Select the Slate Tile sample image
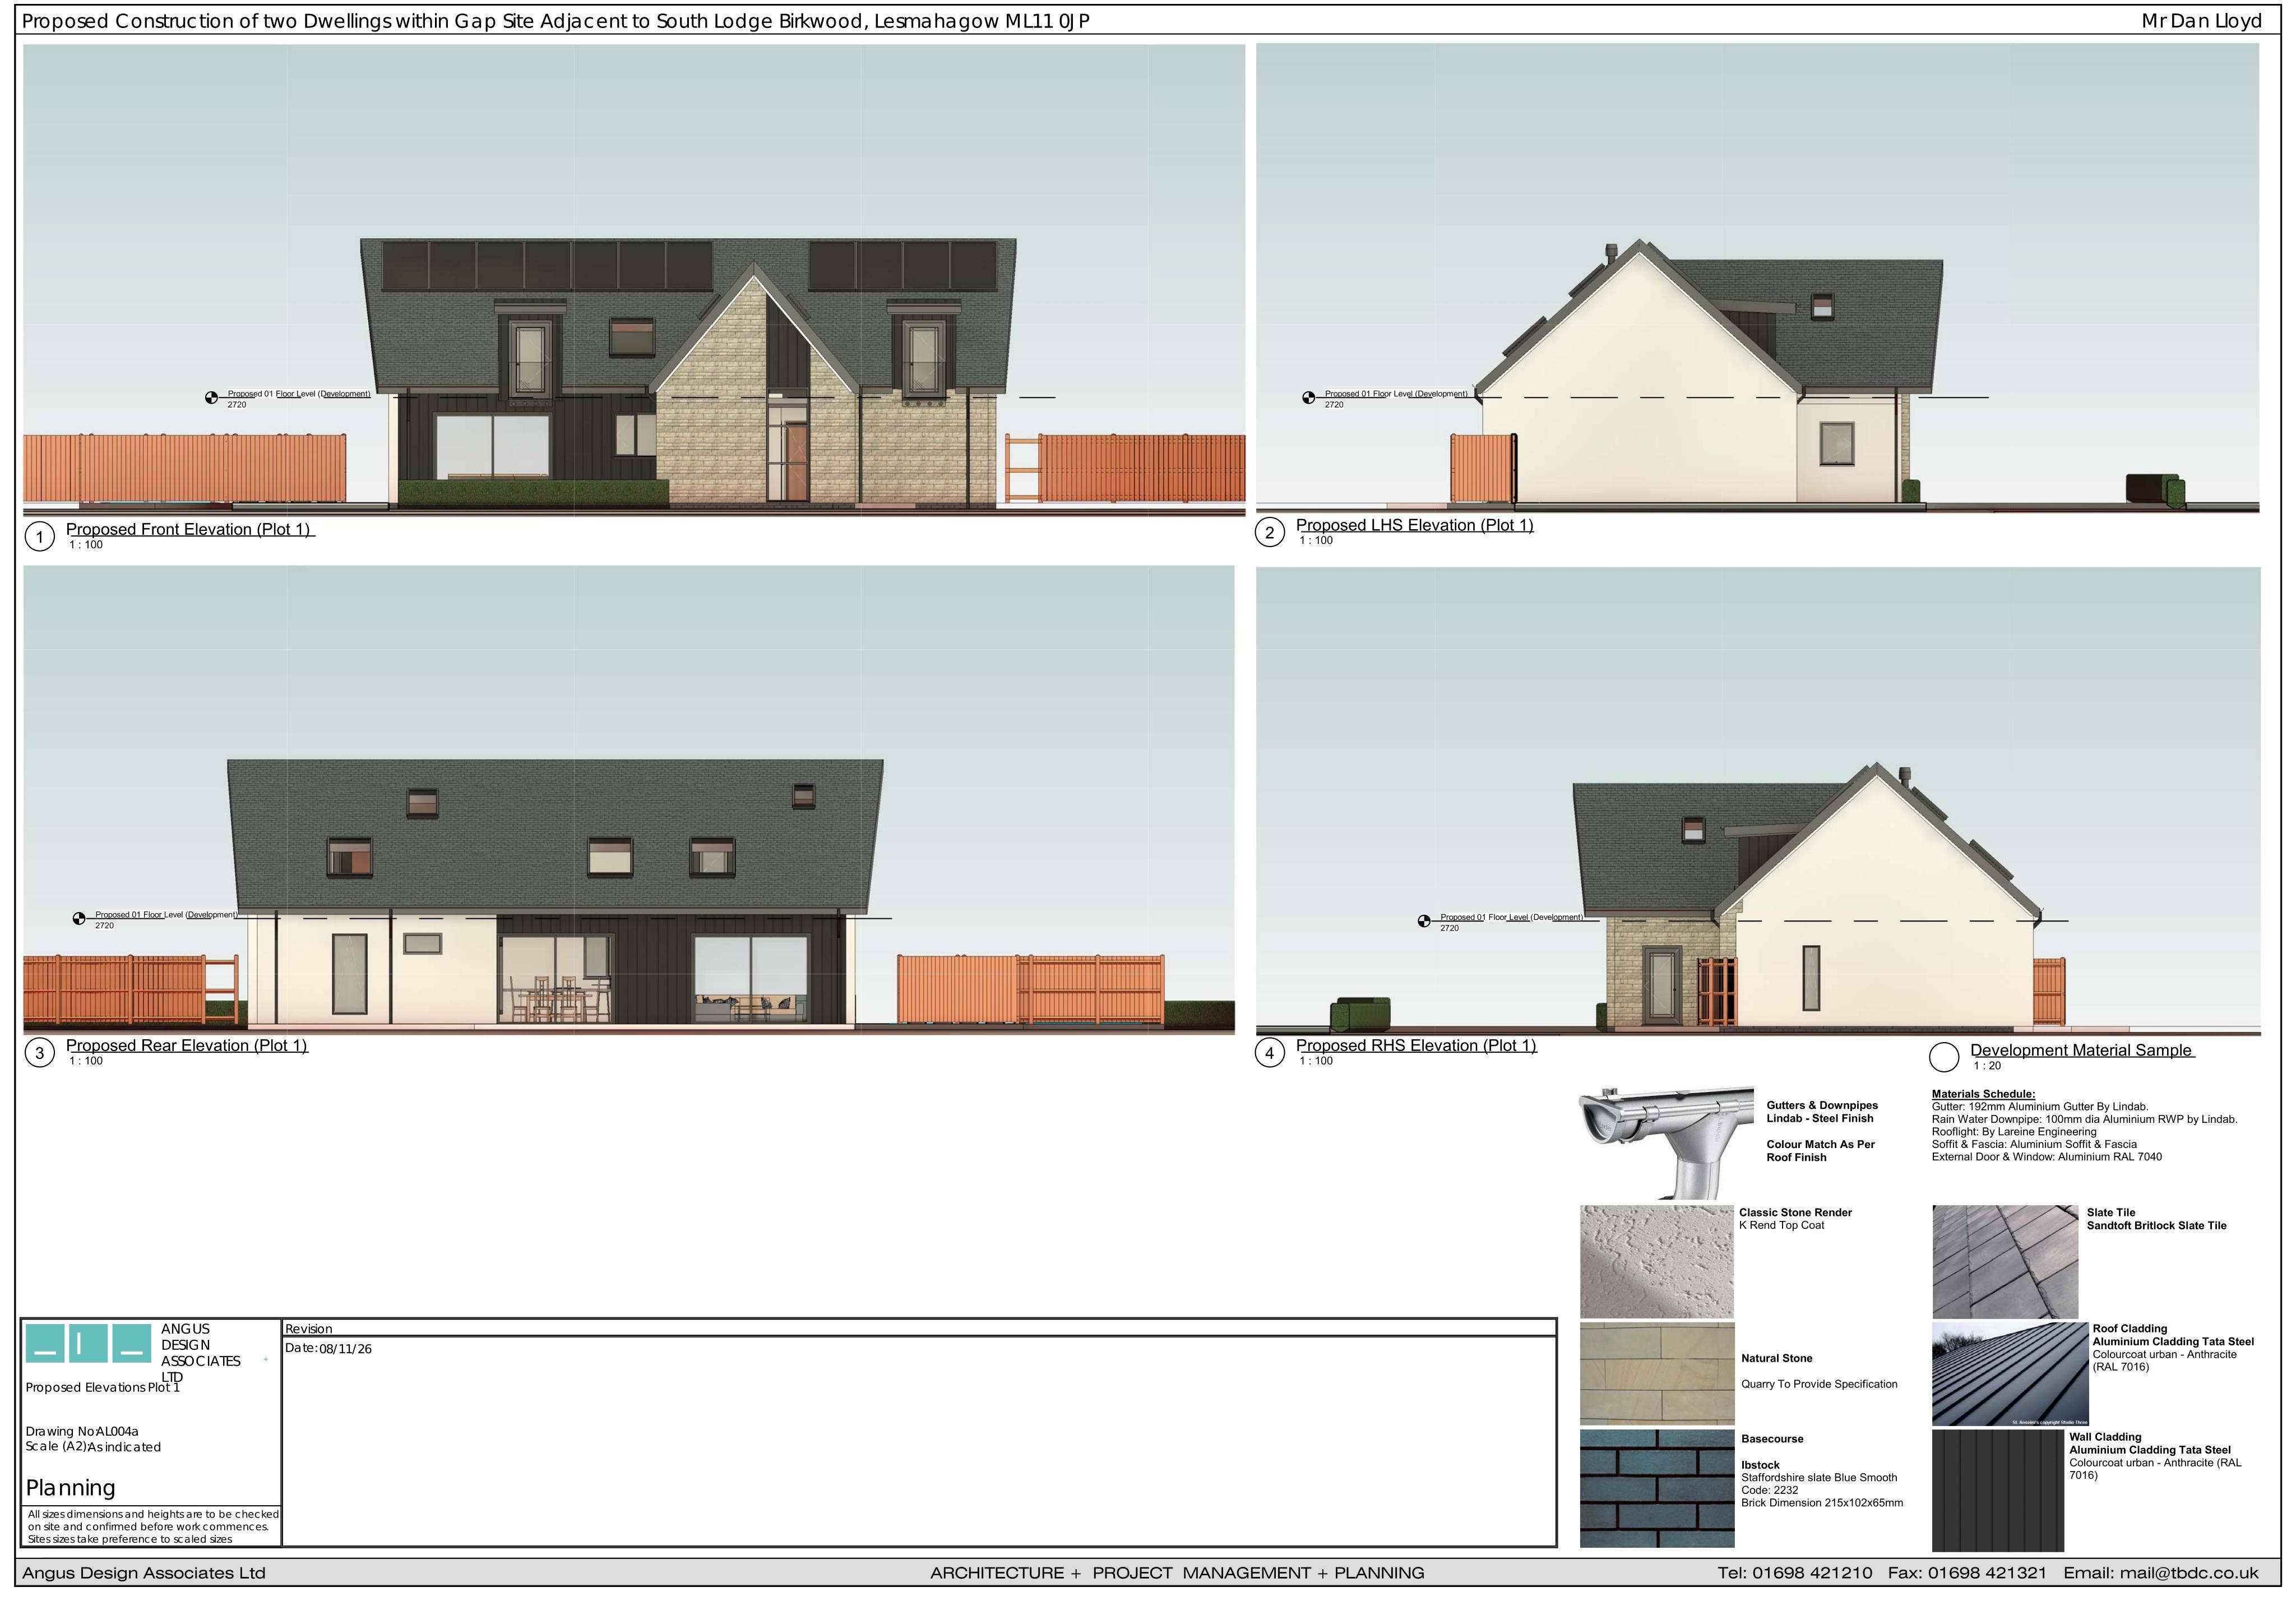 2005,1262
